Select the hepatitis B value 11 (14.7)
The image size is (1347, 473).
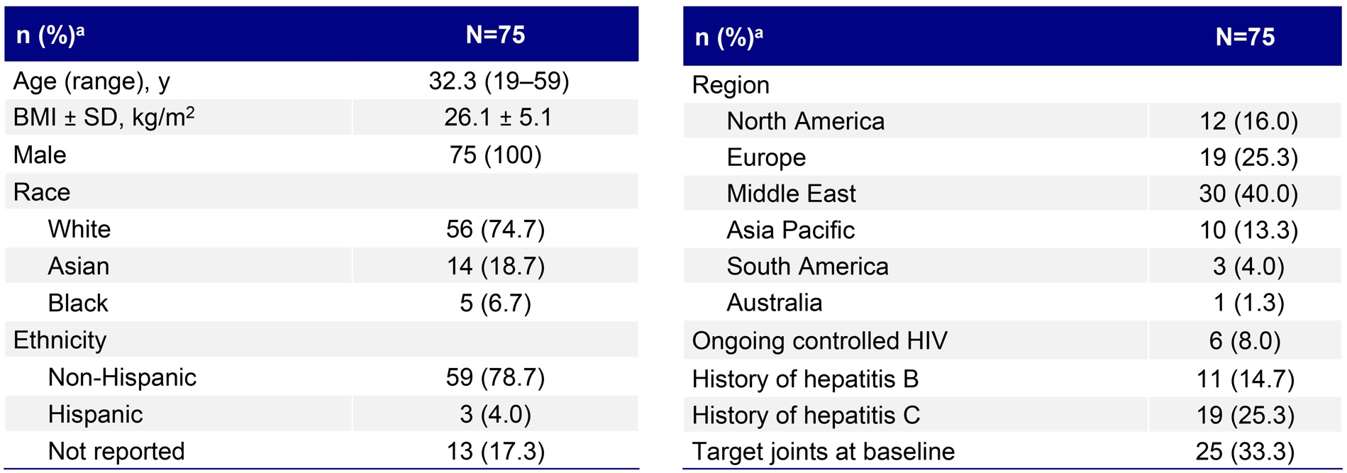click(1246, 379)
